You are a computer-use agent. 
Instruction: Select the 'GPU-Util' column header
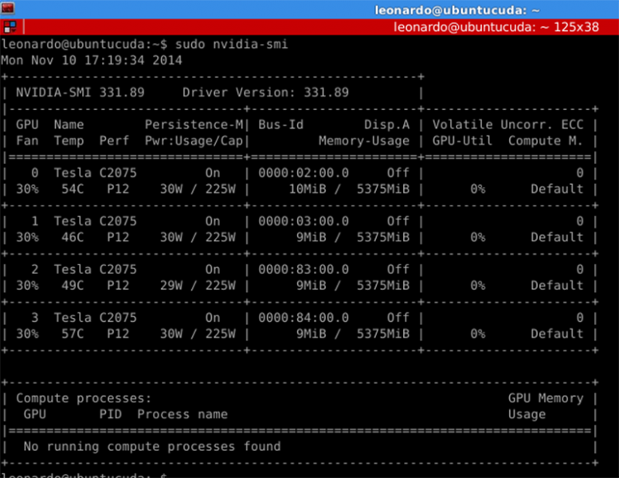coord(462,141)
